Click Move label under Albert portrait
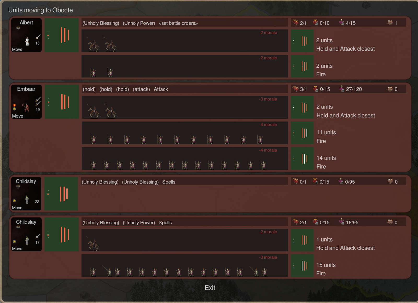Viewport: 418px width, 303px height. click(x=17, y=50)
